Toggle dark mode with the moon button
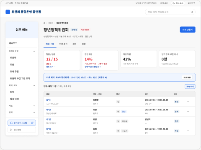Image resolution: width=201 pixels, height=150 pixels. (x=178, y=3)
